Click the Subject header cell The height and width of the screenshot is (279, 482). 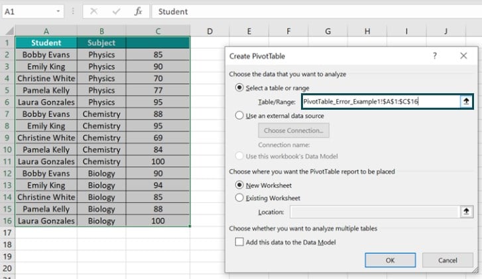coord(101,42)
